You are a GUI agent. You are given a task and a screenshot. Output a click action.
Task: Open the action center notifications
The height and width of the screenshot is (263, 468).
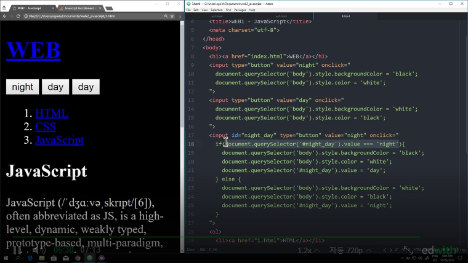[460, 258]
